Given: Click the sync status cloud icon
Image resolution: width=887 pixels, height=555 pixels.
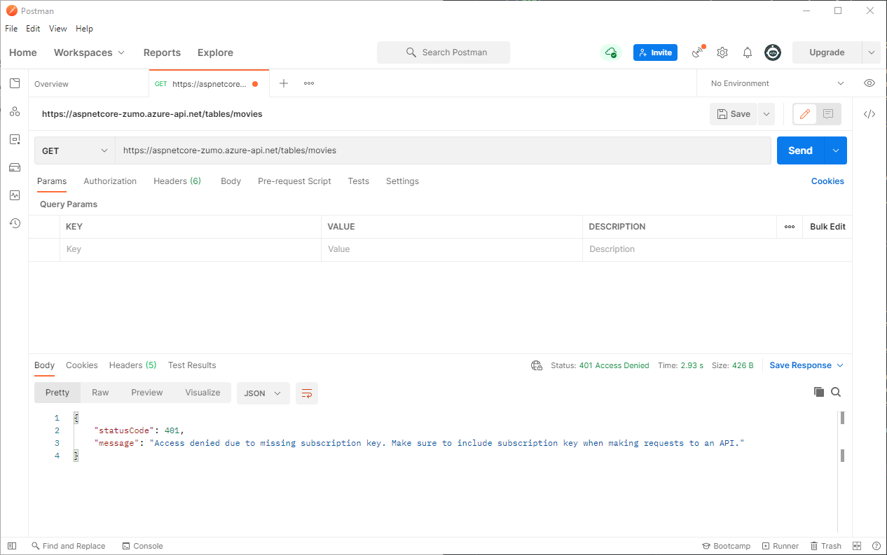Looking at the screenshot, I should click(611, 52).
